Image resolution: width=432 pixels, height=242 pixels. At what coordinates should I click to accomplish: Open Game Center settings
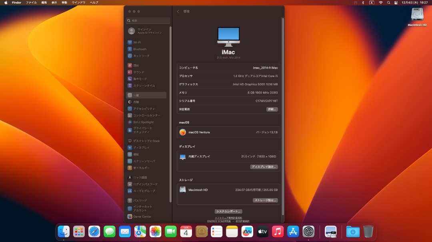coord(142,216)
